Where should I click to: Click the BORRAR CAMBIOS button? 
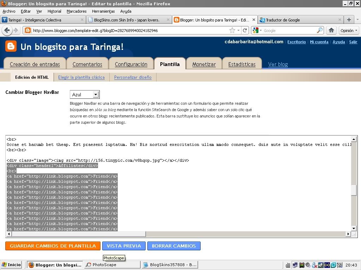click(174, 246)
